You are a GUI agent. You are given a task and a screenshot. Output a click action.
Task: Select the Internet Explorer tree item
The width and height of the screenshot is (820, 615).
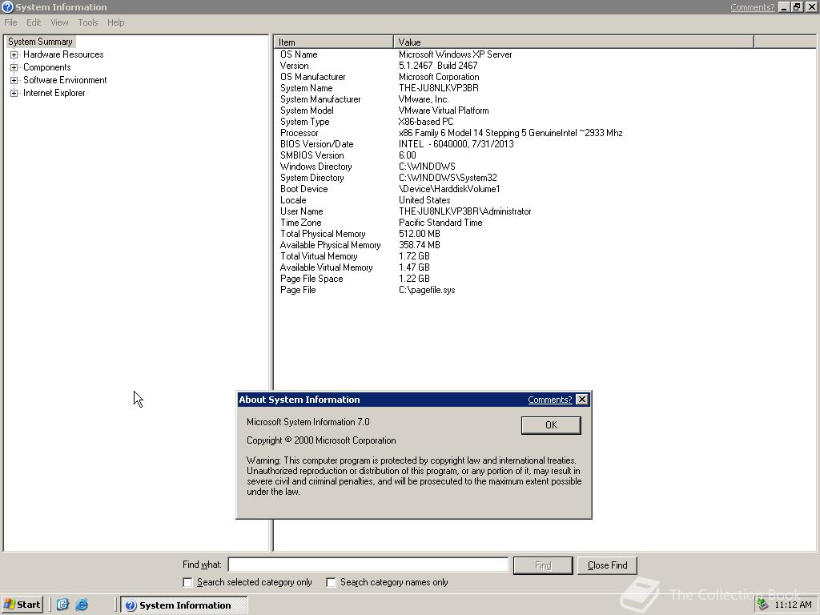click(x=54, y=93)
